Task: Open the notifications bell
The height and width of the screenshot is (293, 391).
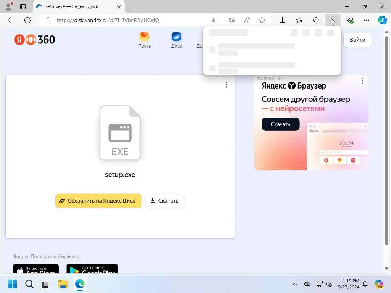Action: [x=365, y=284]
